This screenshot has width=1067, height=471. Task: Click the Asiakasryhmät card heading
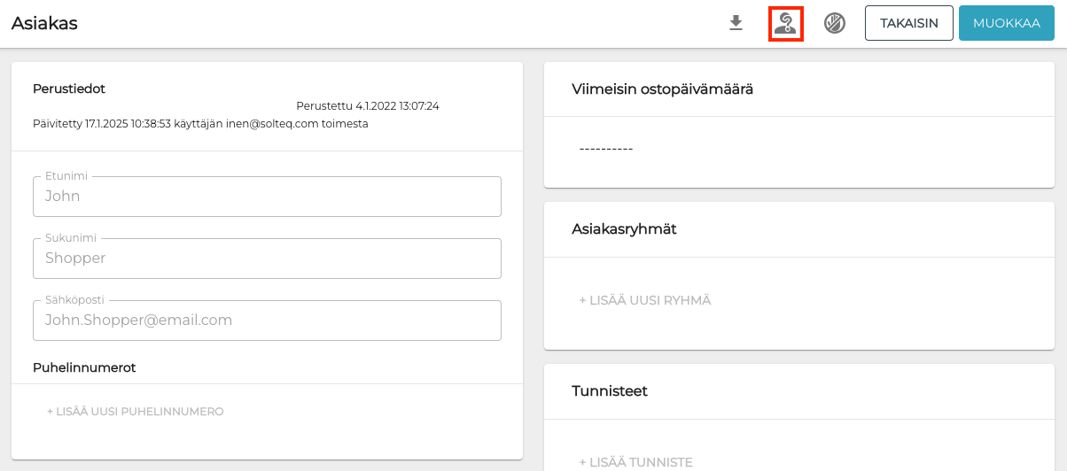624,229
